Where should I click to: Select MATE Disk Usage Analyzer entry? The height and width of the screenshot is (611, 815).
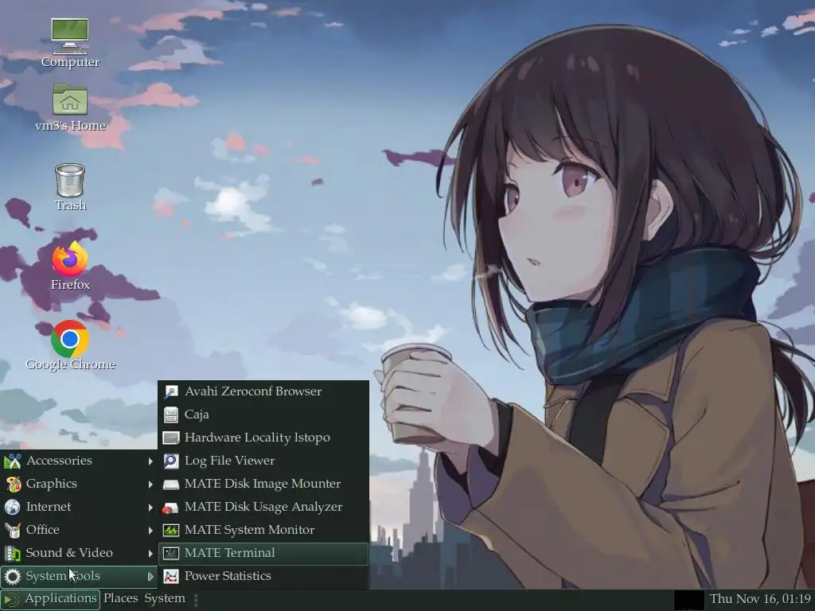(263, 507)
